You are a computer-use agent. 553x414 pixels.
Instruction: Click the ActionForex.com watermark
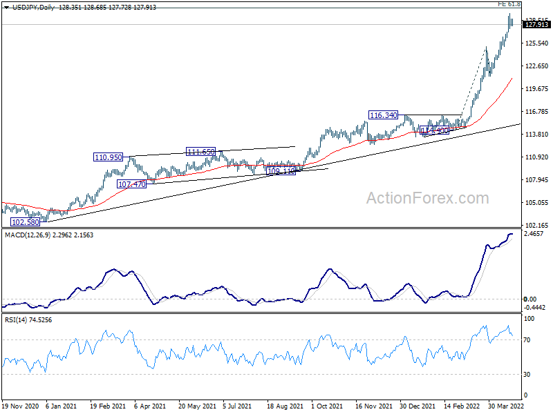click(x=427, y=198)
